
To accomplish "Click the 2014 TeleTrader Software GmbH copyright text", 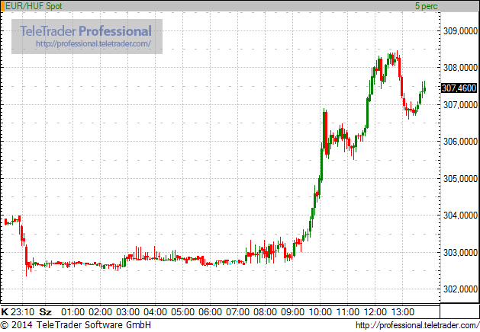I will (x=76, y=324).
